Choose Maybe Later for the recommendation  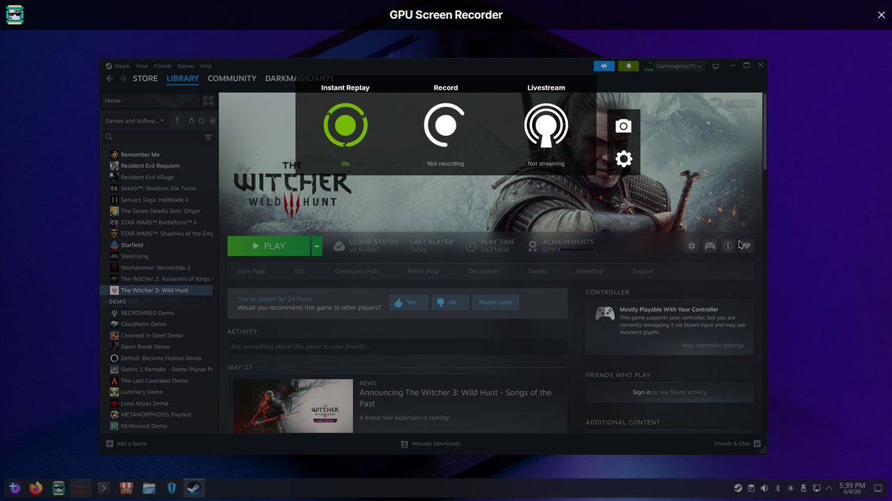point(496,303)
